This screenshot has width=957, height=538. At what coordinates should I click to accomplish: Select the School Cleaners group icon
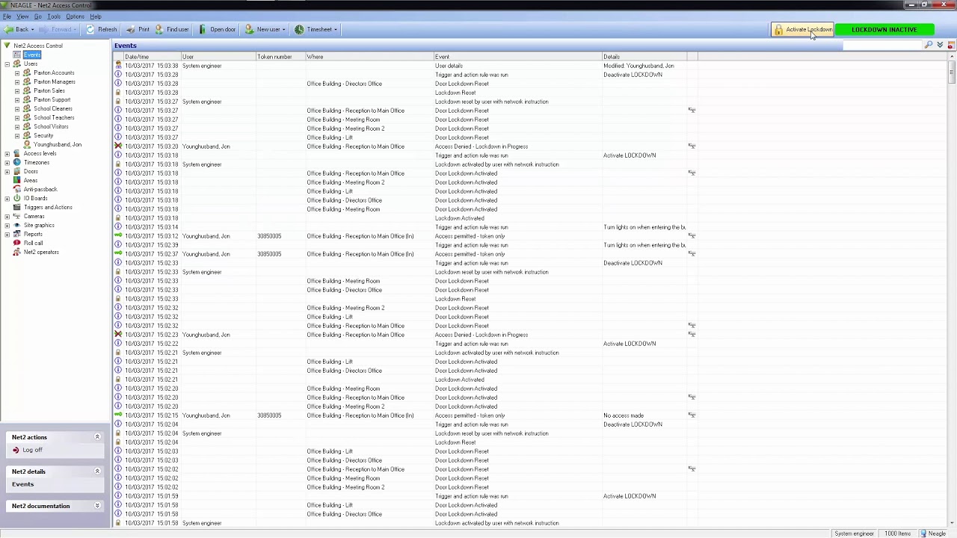[27, 108]
